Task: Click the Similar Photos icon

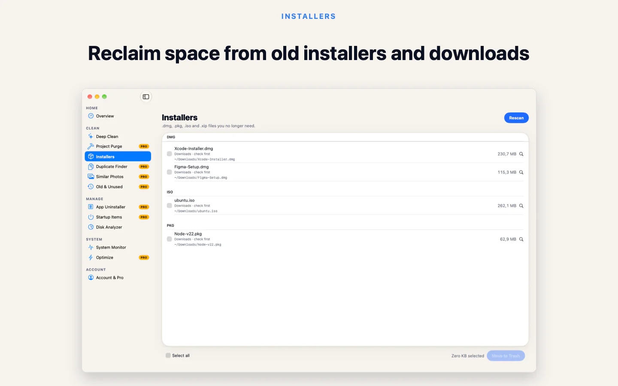Action: 91,177
